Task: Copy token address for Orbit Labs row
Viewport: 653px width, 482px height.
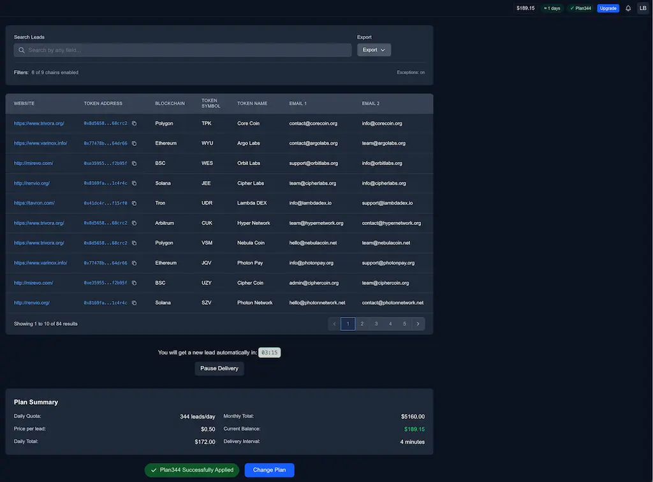Action: [x=134, y=163]
